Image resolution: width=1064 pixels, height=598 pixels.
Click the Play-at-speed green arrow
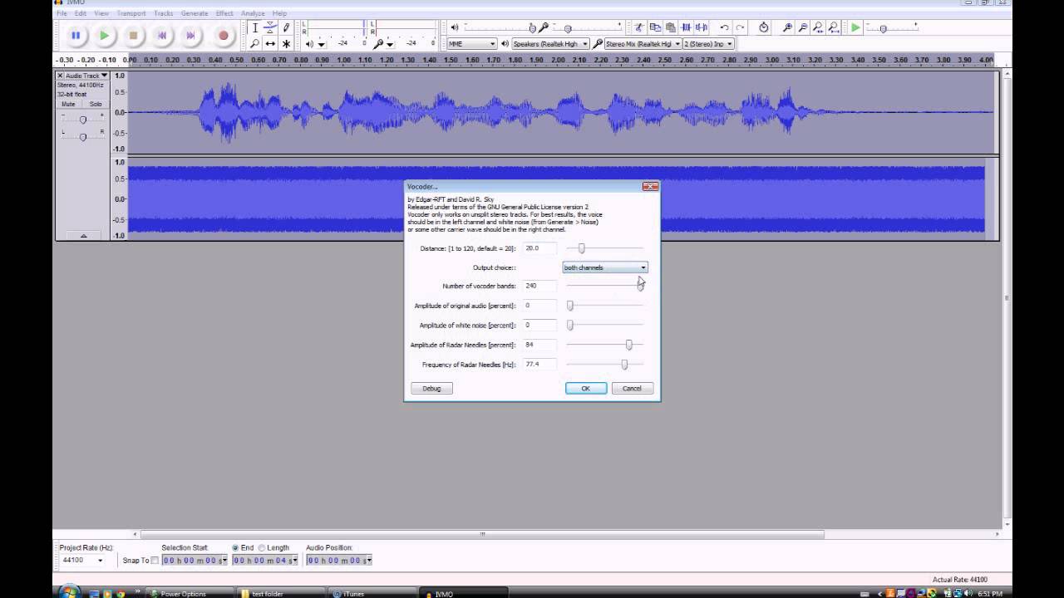pyautogui.click(x=855, y=27)
